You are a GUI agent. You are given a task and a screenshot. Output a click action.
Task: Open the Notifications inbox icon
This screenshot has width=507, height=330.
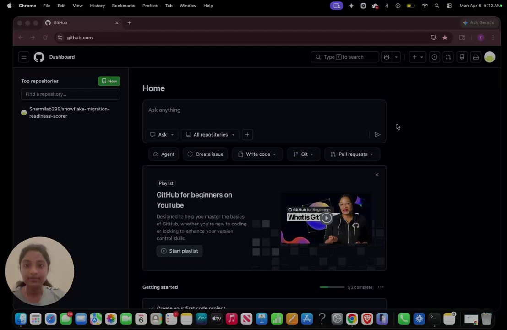click(x=476, y=57)
